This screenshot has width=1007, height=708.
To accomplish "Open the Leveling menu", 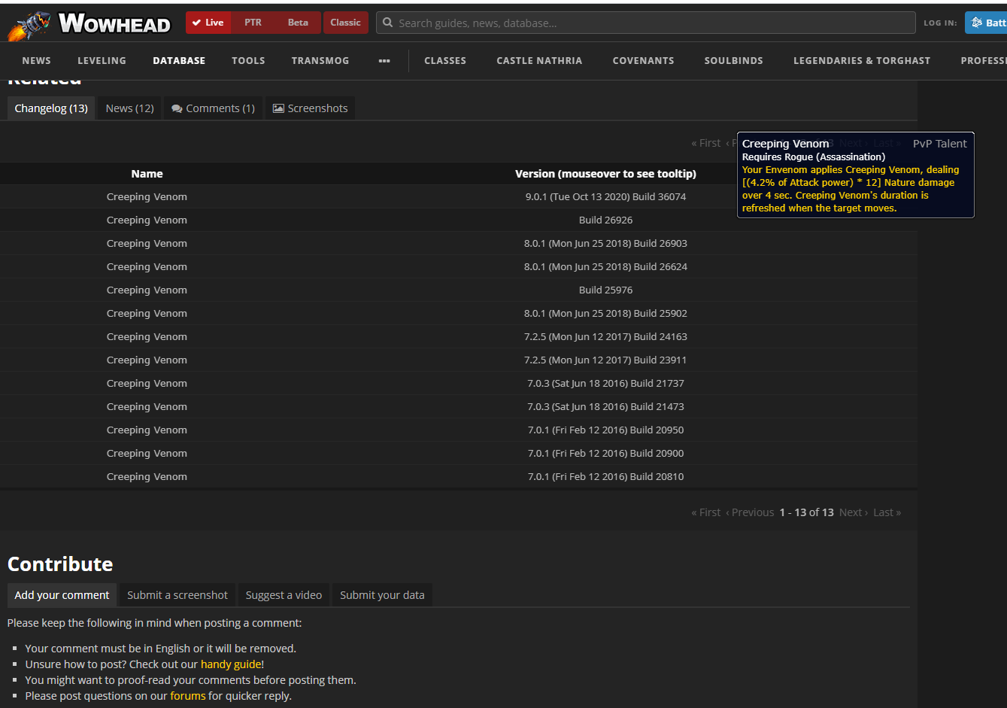I will (102, 61).
